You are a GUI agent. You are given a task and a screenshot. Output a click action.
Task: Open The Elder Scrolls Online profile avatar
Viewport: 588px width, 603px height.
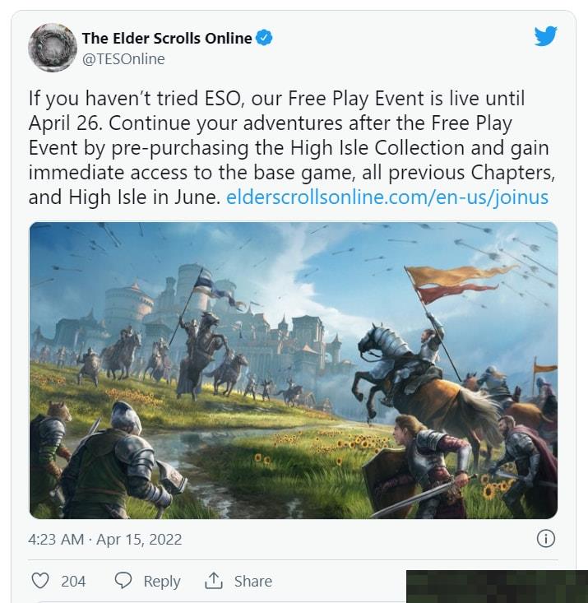click(52, 48)
